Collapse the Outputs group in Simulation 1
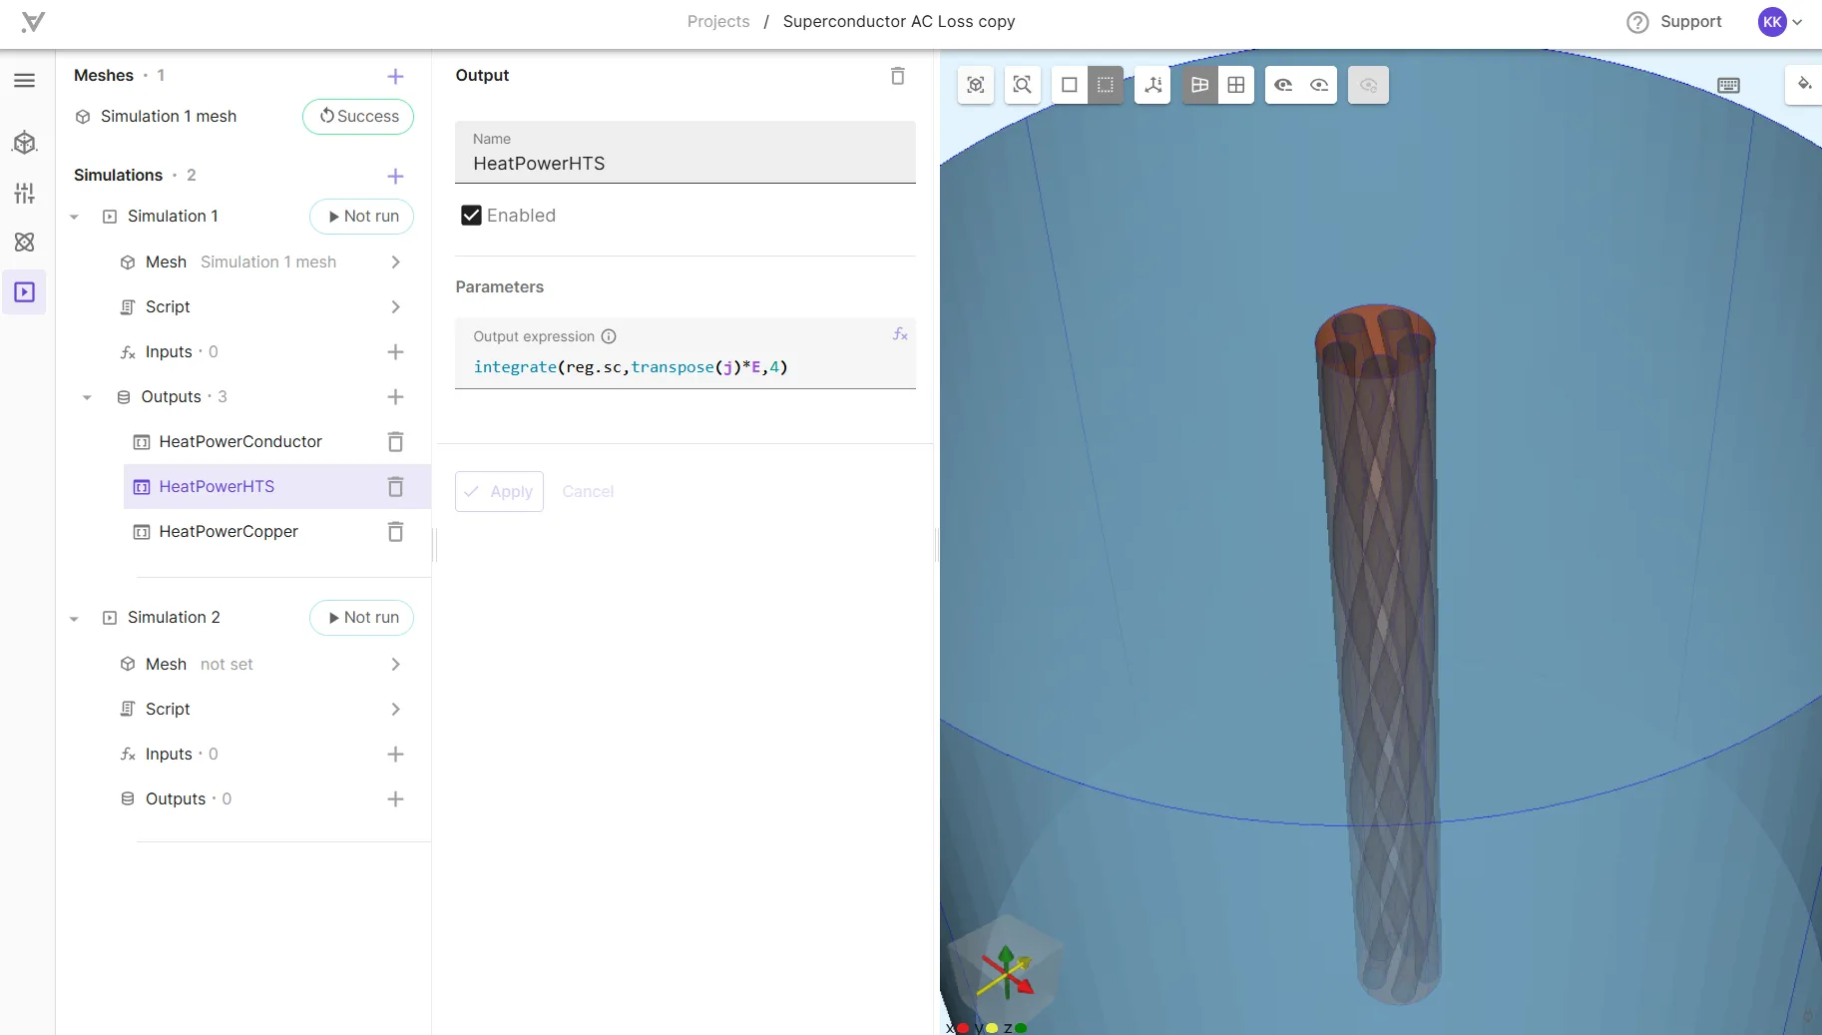Screen dimensions: 1822x1035 (87, 397)
